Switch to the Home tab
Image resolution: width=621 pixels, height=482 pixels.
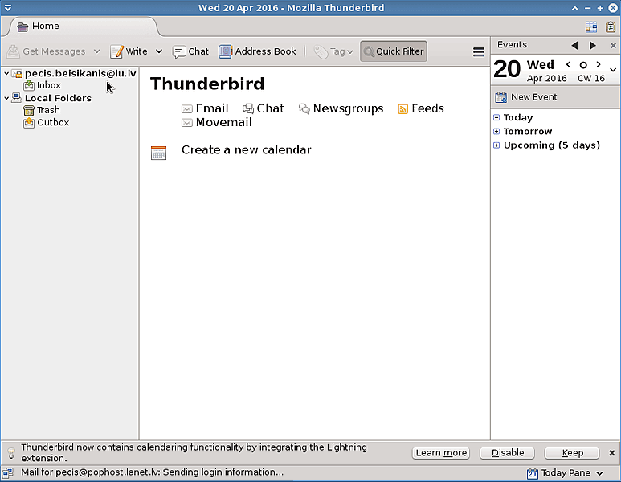84,27
